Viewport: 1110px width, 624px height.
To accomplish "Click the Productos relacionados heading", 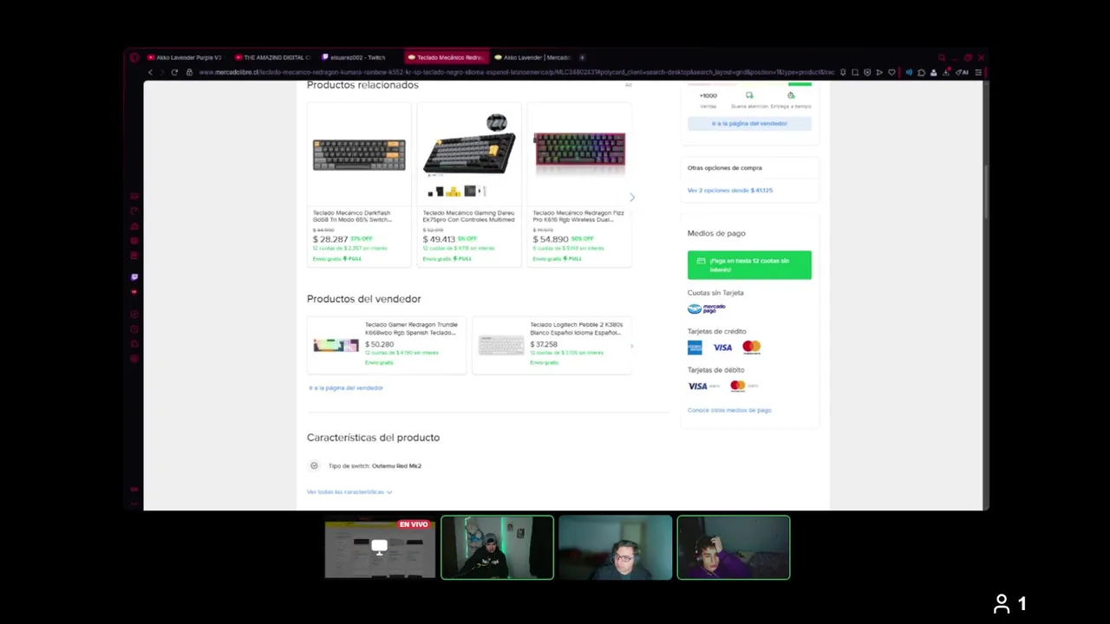I will click(362, 85).
